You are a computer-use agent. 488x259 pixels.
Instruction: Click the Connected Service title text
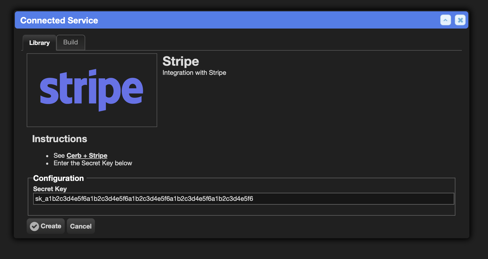pyautogui.click(x=59, y=20)
